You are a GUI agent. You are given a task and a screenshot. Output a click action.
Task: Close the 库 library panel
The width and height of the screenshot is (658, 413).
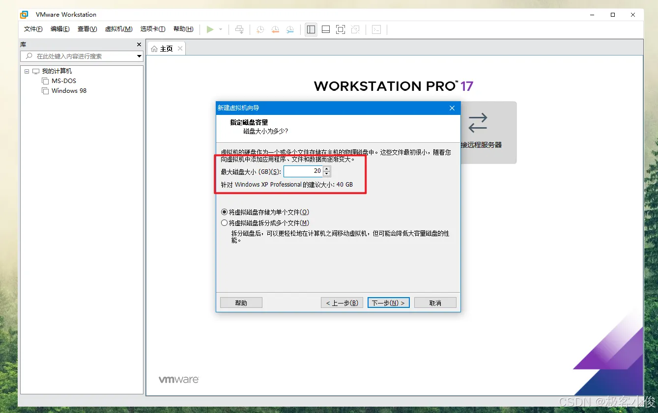(x=139, y=45)
